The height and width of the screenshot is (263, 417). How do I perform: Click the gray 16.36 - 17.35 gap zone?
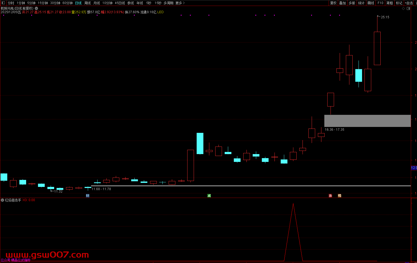(x=367, y=121)
